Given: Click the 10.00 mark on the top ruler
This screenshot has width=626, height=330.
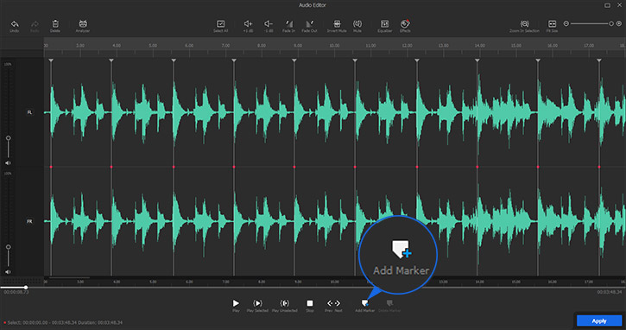Looking at the screenshot, I should coord(334,46).
